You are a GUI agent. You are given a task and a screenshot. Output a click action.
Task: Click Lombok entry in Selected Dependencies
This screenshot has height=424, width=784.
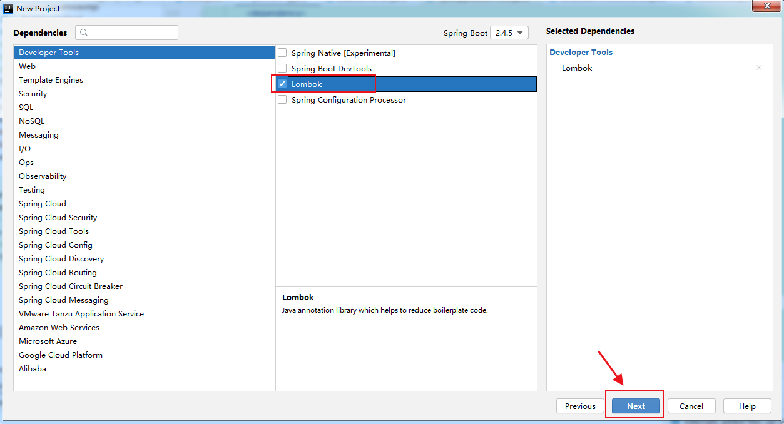point(577,68)
